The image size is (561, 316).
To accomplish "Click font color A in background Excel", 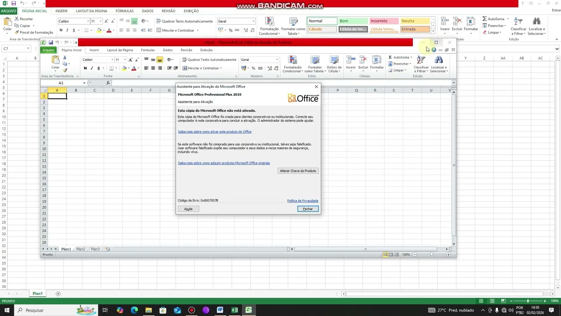I will [x=109, y=30].
